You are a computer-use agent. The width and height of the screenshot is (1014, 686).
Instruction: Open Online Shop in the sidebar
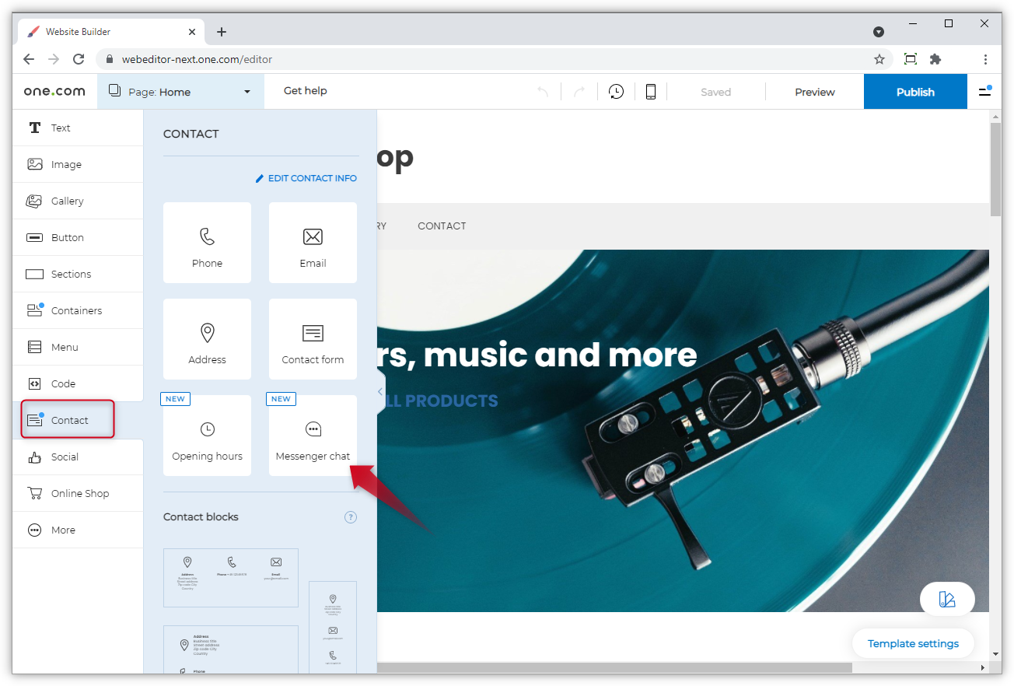click(79, 494)
